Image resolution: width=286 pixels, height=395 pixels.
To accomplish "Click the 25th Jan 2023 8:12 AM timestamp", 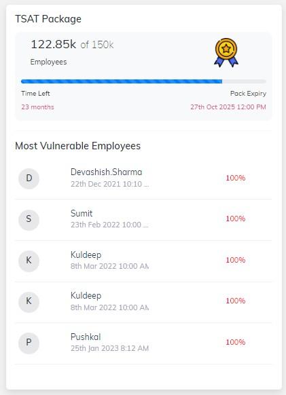I will 109,348.
